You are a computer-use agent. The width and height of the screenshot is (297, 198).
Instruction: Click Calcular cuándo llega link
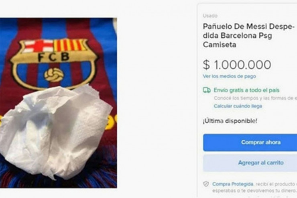coord(238,106)
